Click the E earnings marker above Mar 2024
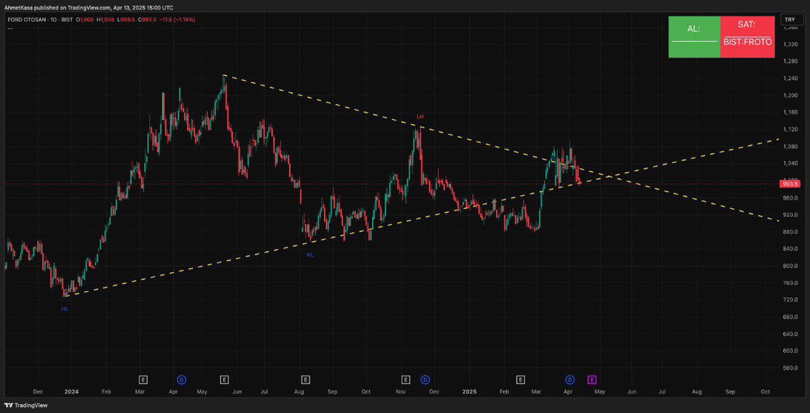The image size is (810, 413). (x=142, y=380)
